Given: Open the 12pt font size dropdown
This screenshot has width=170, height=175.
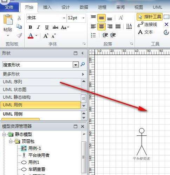Looking at the screenshot, I should pos(83,18).
